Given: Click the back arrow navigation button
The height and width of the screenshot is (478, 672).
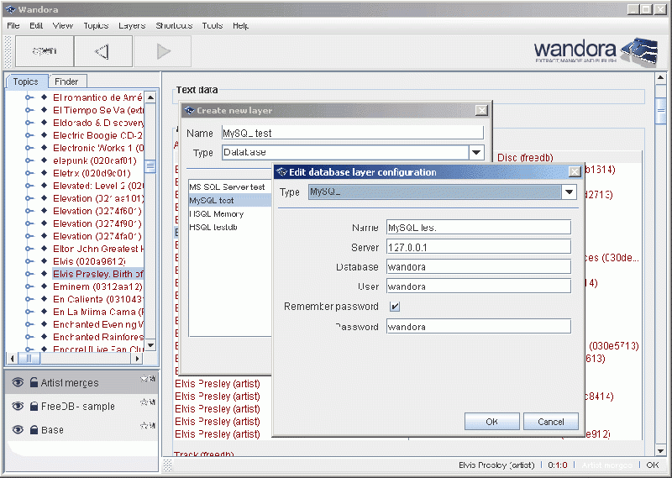Looking at the screenshot, I should coord(102,52).
